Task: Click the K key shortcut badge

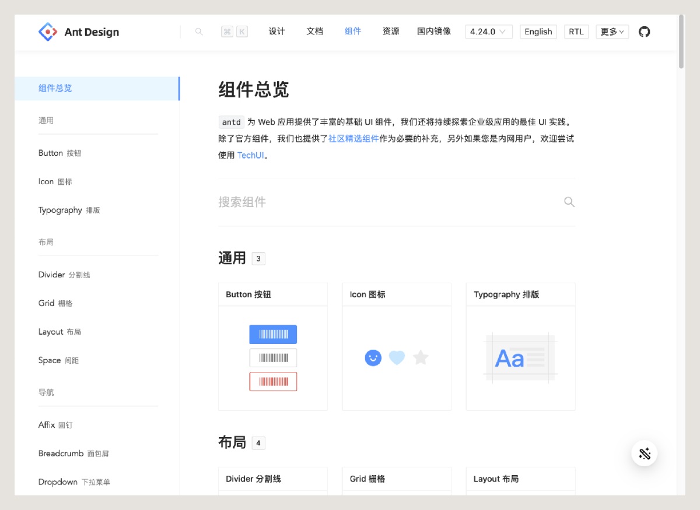Action: 242,31
